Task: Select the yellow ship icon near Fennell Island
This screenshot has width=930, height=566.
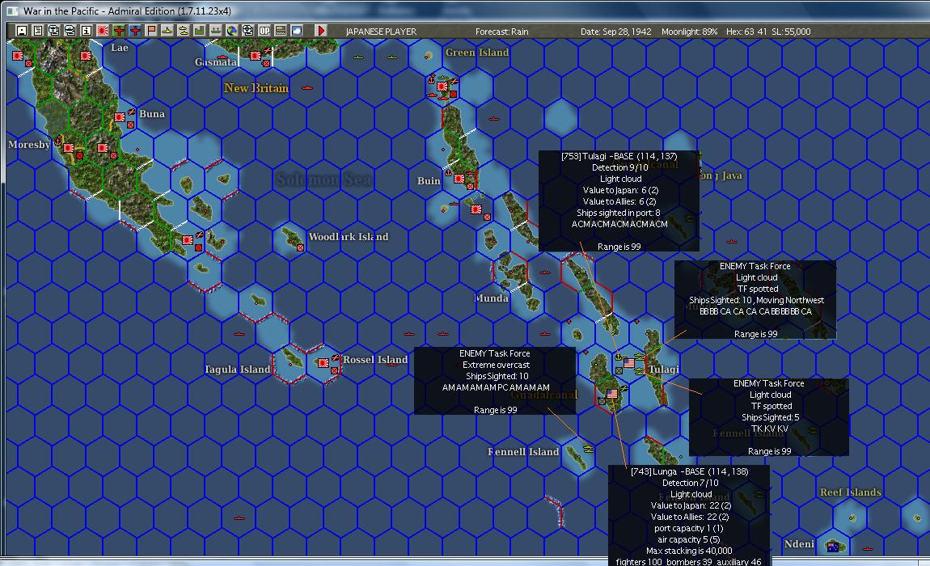Action: click(x=588, y=449)
